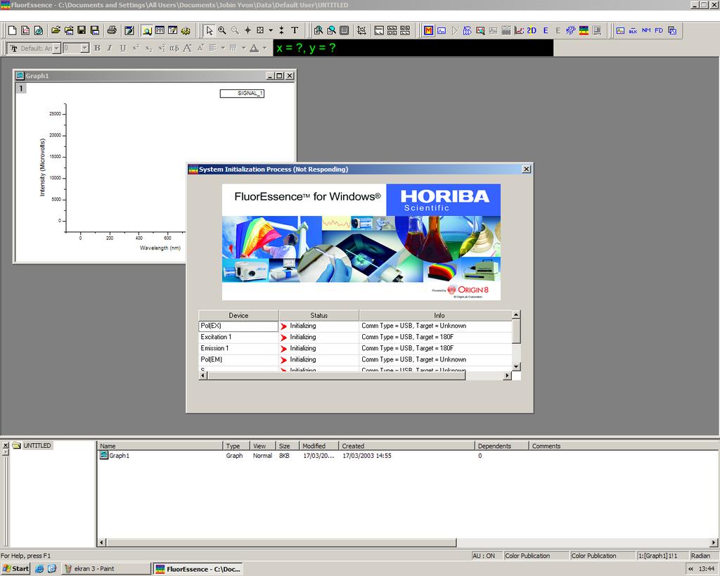Click the blue E toolbar icon
The width and height of the screenshot is (720, 576).
(x=546, y=30)
